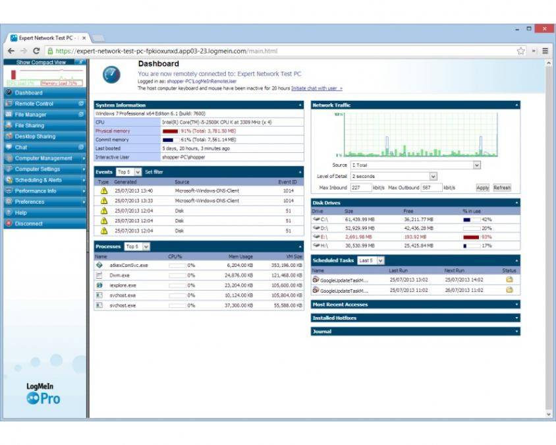The height and width of the screenshot is (445, 556).
Task: Open Computer Settings in the sidebar
Action: click(45, 169)
